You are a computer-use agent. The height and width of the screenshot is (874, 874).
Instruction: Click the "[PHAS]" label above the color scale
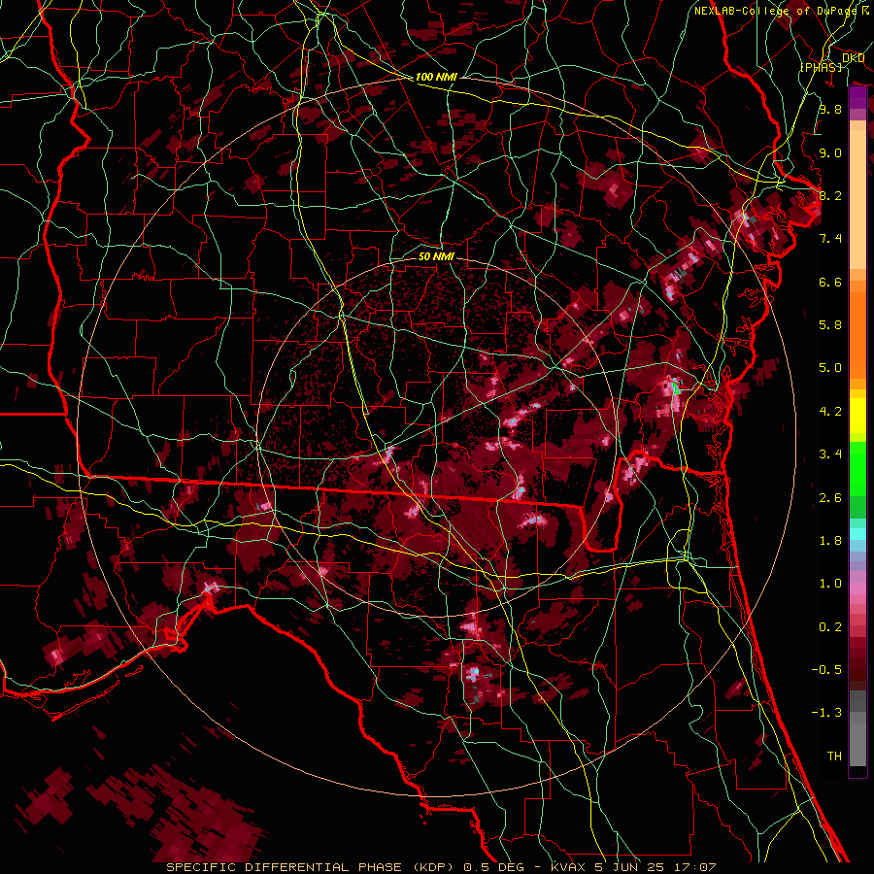pyautogui.click(x=821, y=67)
